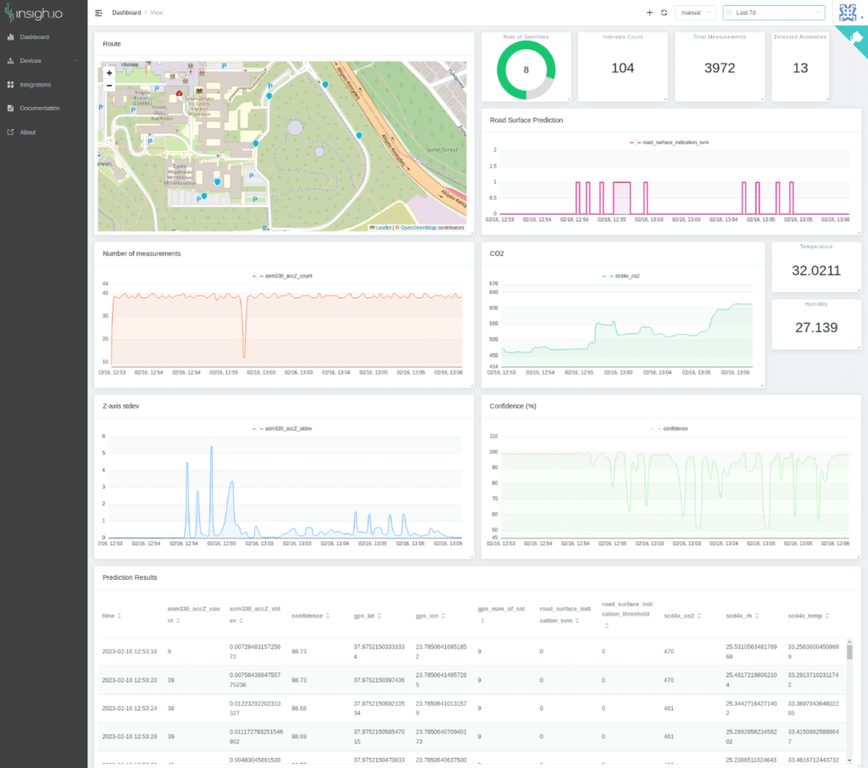This screenshot has height=768, width=868.
Task: Toggle the confidence legend in Confidence chart
Action: click(x=669, y=428)
